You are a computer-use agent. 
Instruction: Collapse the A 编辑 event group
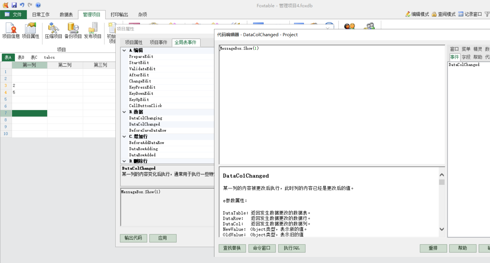point(124,50)
